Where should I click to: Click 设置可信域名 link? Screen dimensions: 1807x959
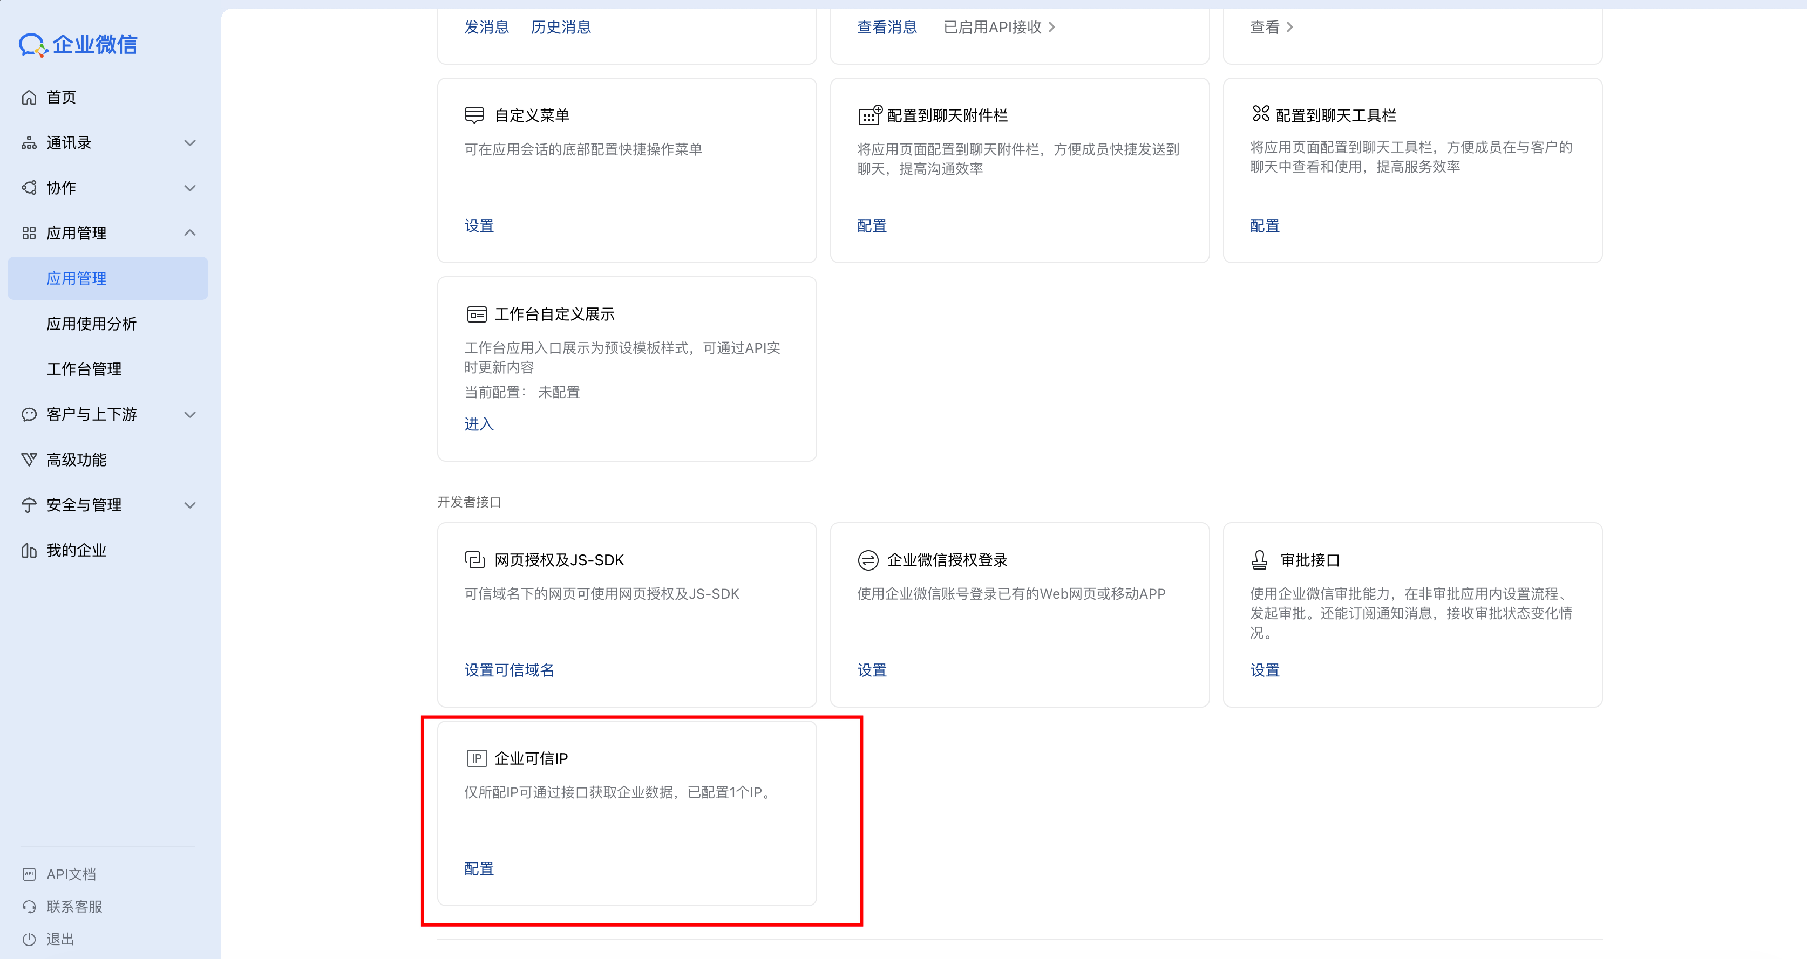[x=510, y=670]
